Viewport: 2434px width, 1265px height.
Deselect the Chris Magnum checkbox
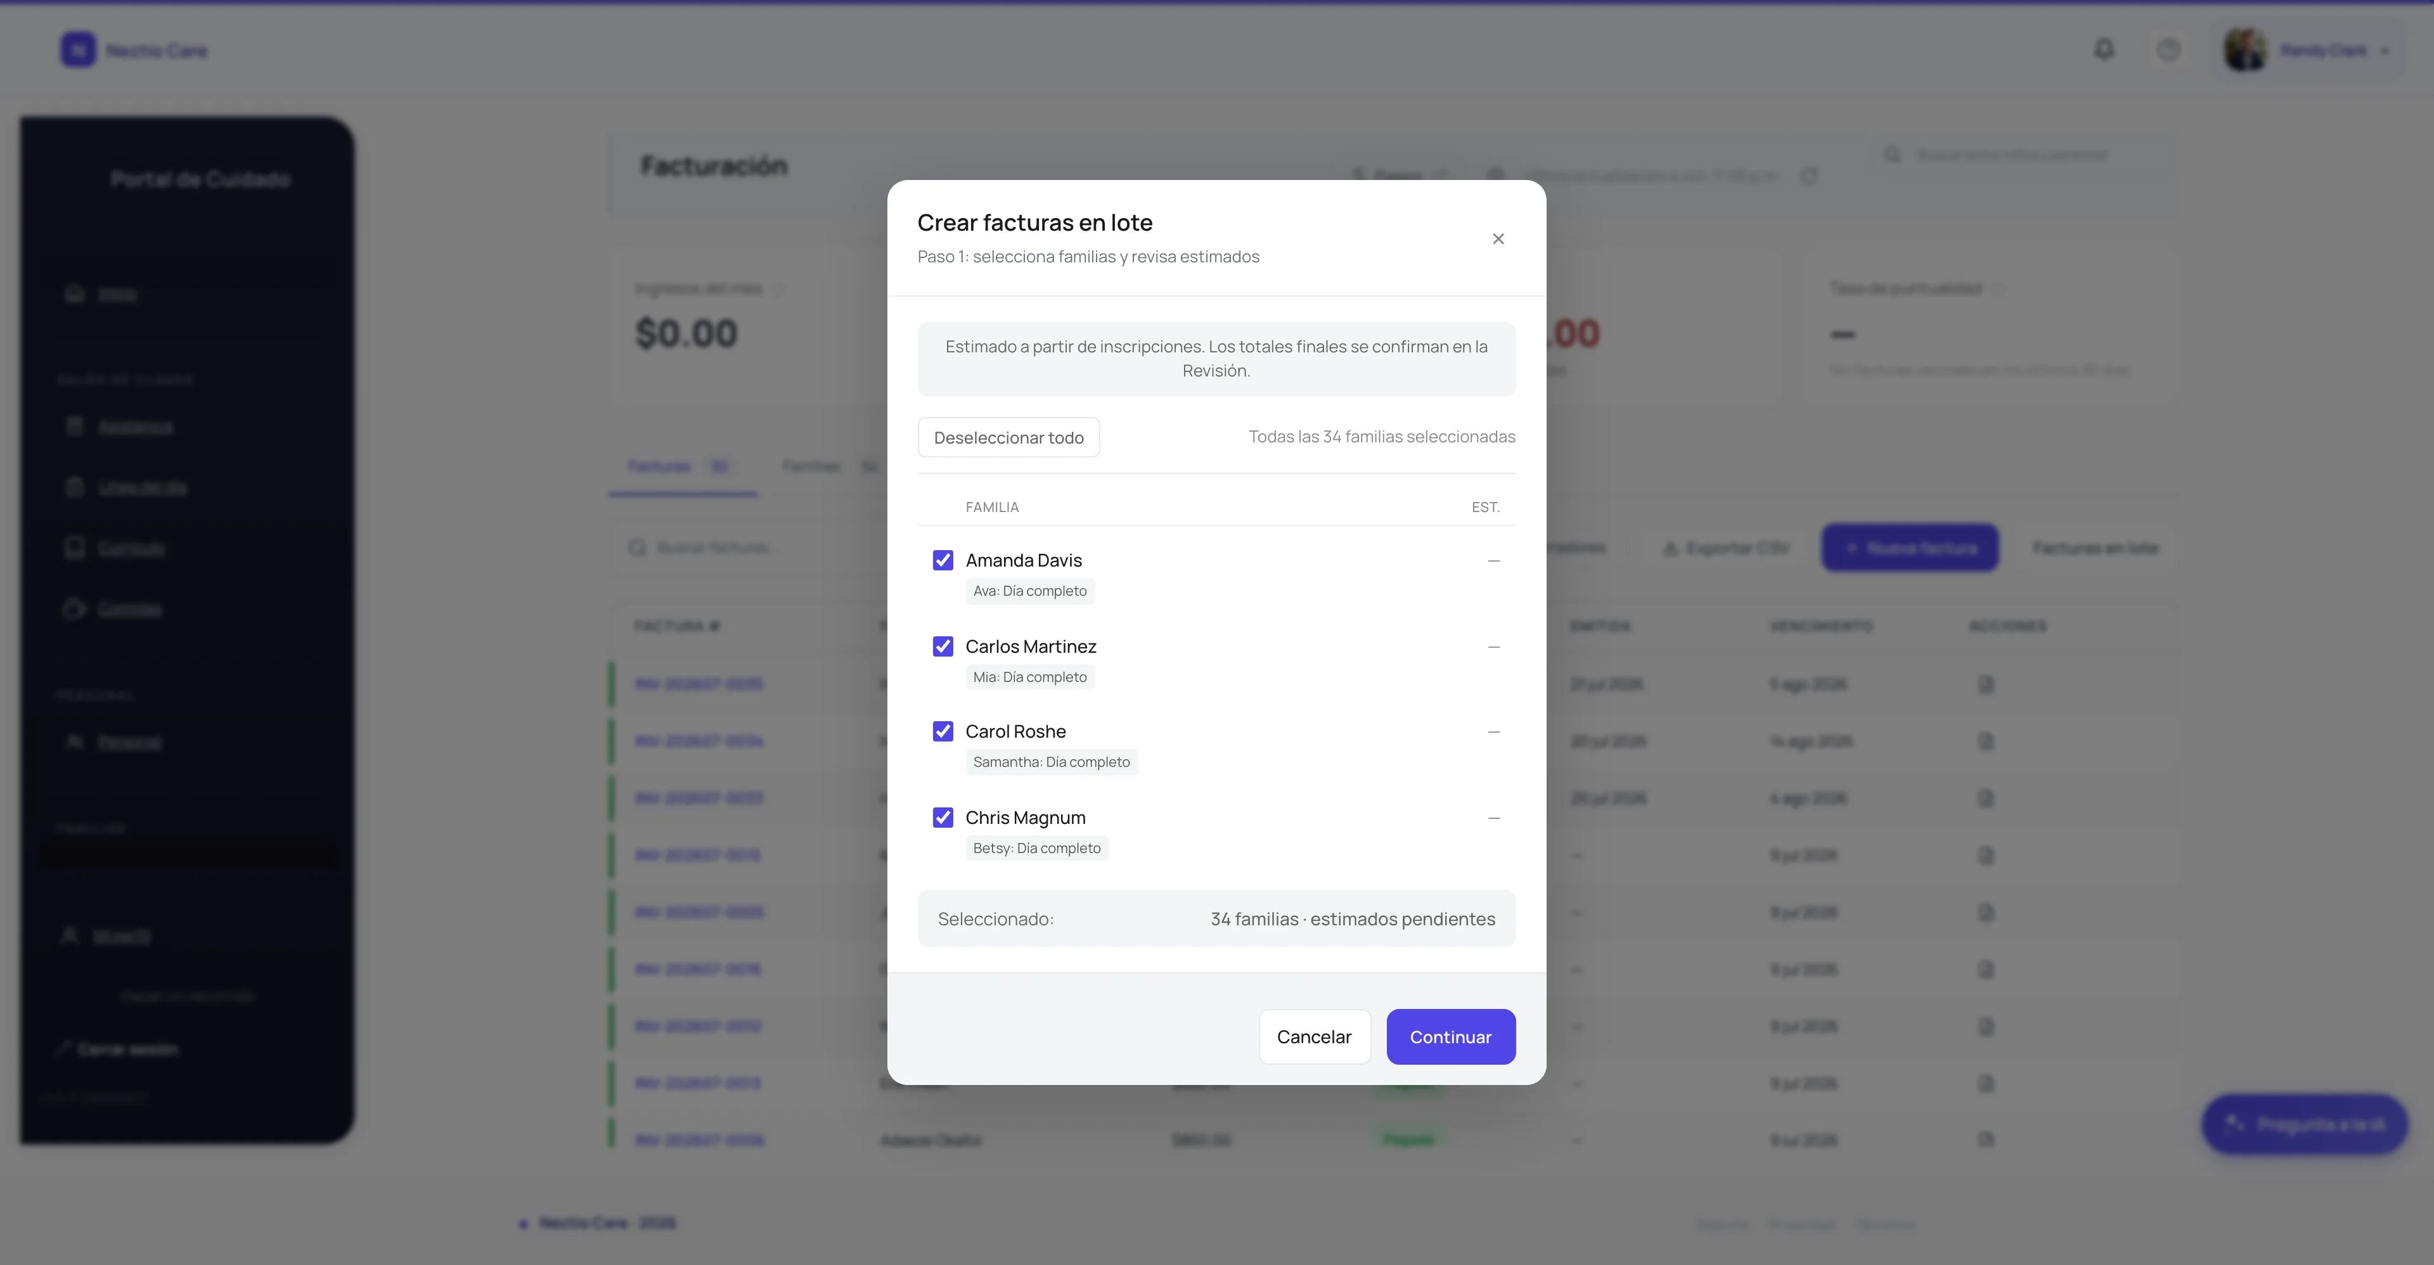(x=943, y=817)
